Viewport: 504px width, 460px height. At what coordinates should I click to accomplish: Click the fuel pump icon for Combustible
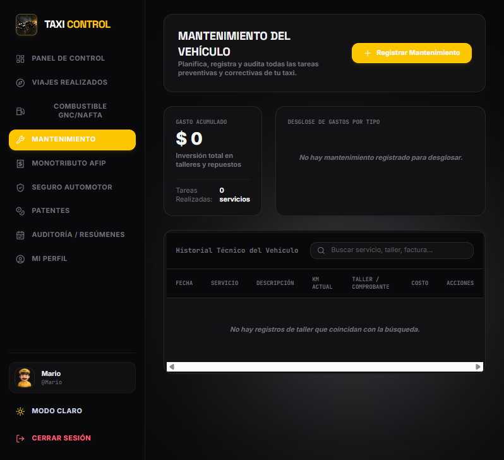coord(20,111)
